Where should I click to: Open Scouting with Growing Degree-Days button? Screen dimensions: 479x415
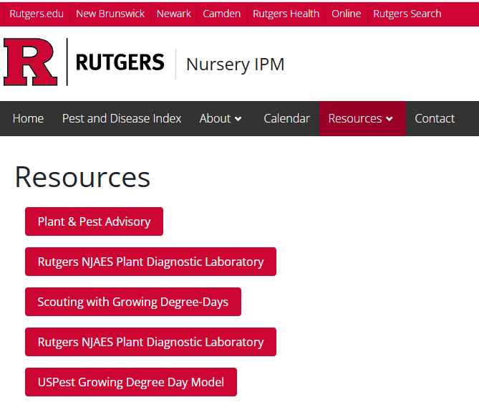click(x=133, y=302)
